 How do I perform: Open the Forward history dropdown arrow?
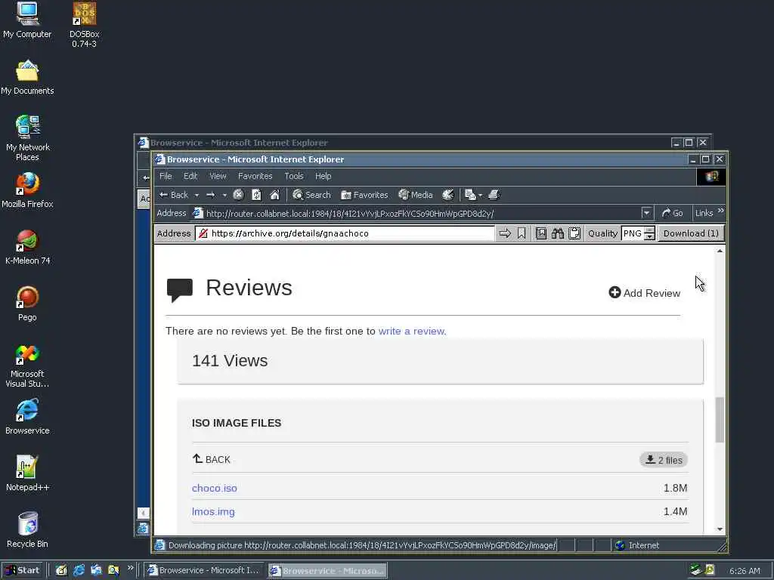224,196
